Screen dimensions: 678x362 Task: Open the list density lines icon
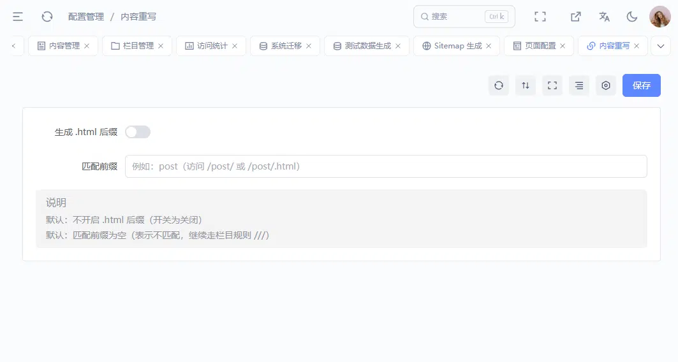[579, 85]
